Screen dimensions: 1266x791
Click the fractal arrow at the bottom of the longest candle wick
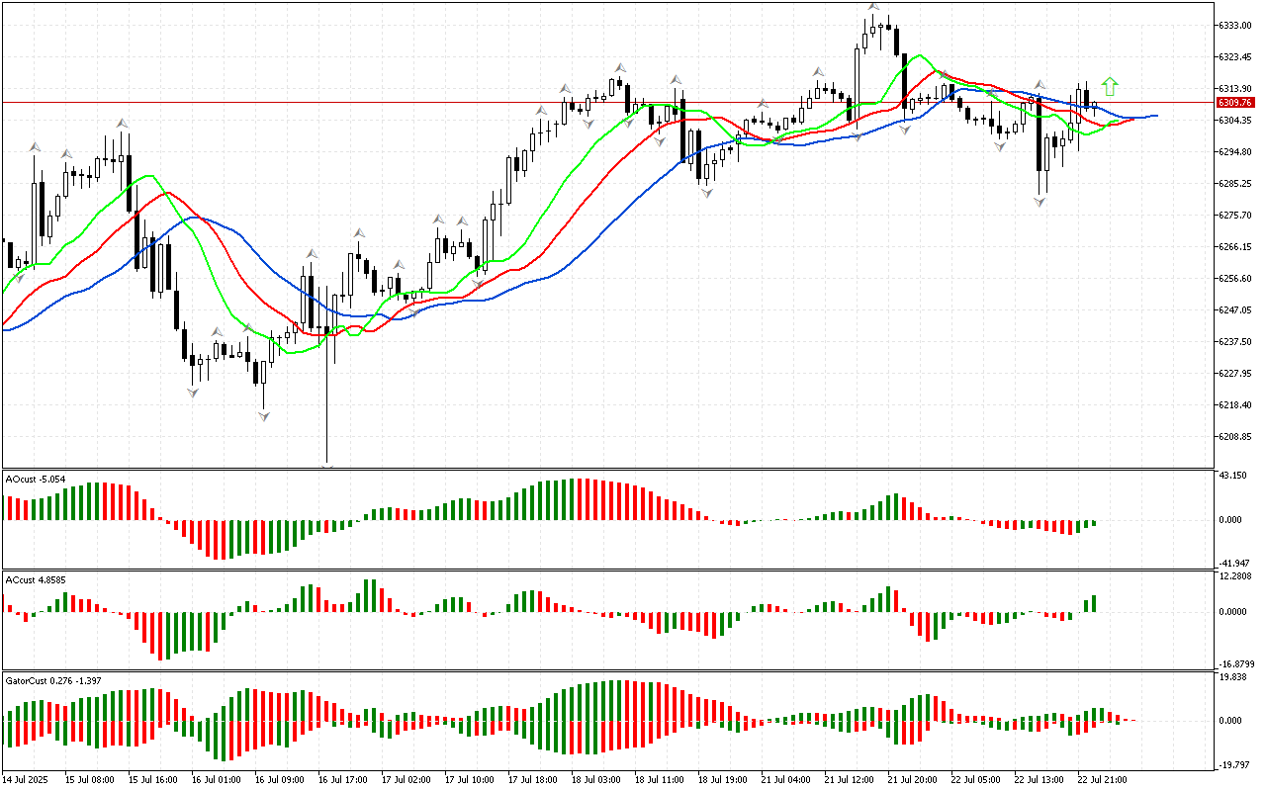pyautogui.click(x=327, y=464)
